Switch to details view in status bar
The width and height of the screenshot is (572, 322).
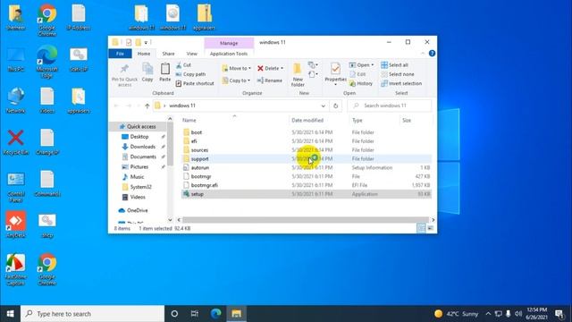(421, 229)
